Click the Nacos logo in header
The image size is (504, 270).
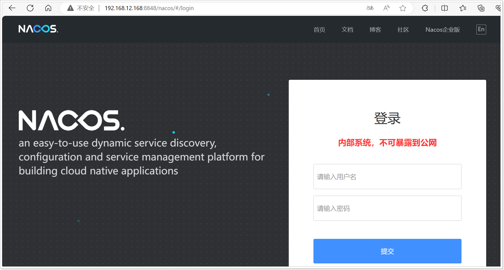coord(38,29)
